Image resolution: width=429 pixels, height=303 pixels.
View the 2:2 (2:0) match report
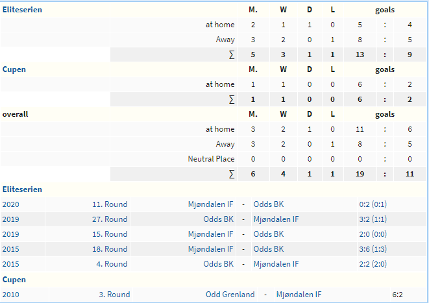[x=373, y=264]
